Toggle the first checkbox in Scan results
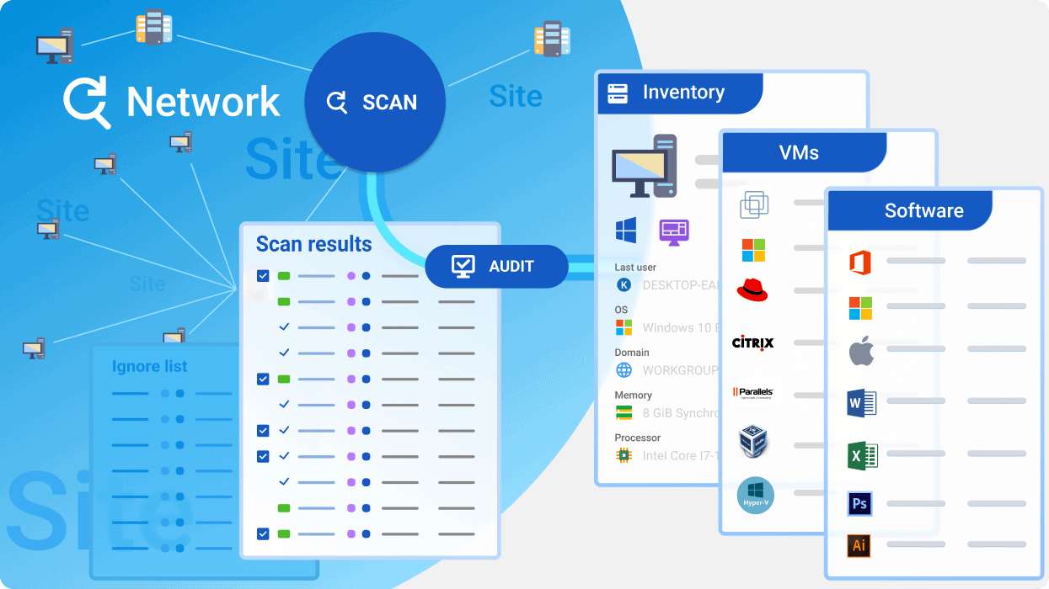1049x589 pixels. (263, 276)
